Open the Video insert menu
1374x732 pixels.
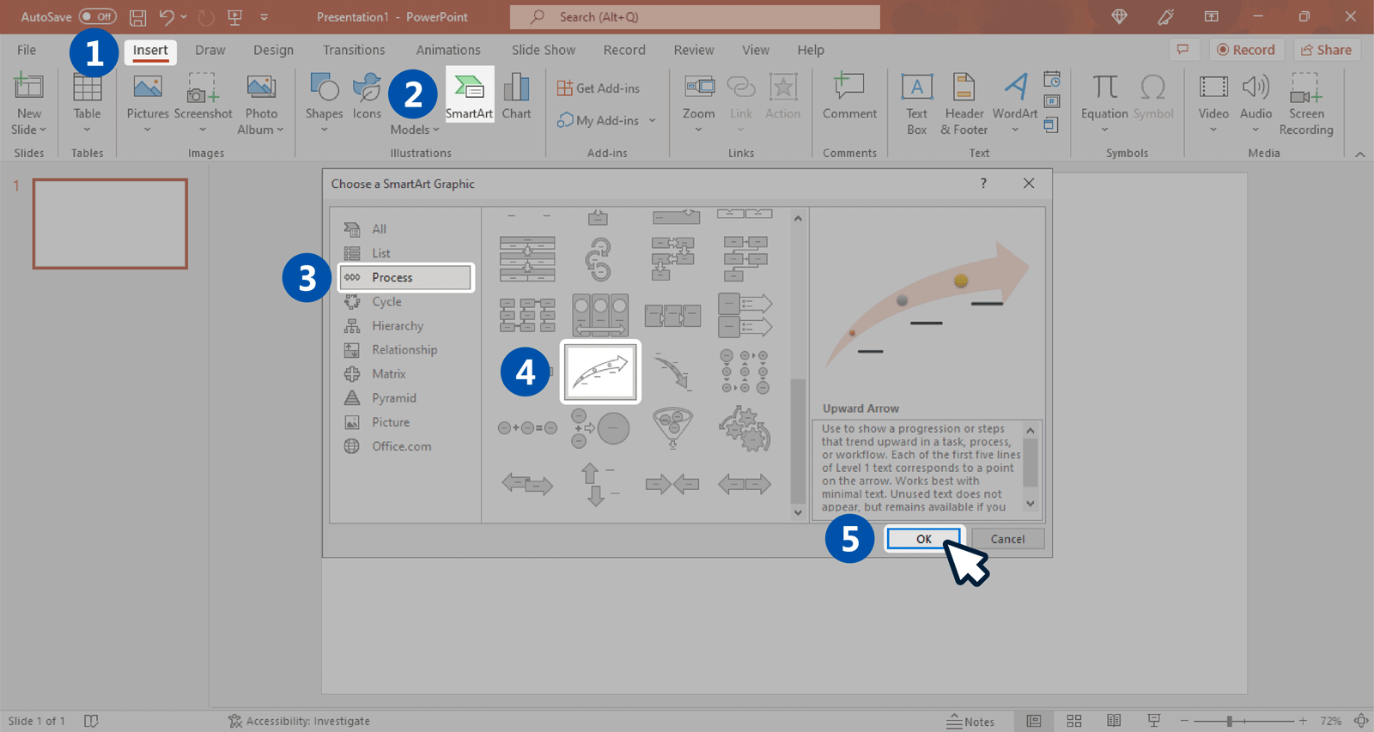point(1213,104)
